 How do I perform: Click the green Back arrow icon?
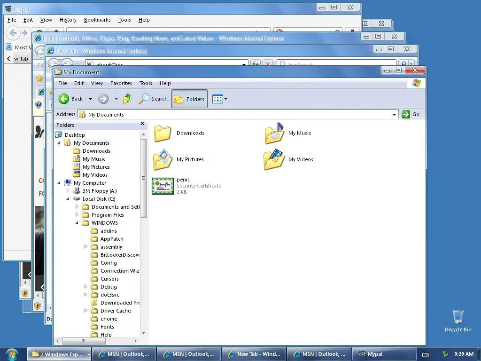[64, 99]
